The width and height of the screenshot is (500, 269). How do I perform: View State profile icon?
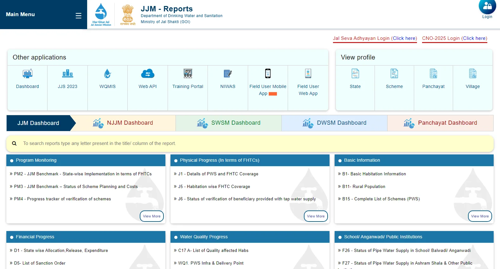point(355,73)
